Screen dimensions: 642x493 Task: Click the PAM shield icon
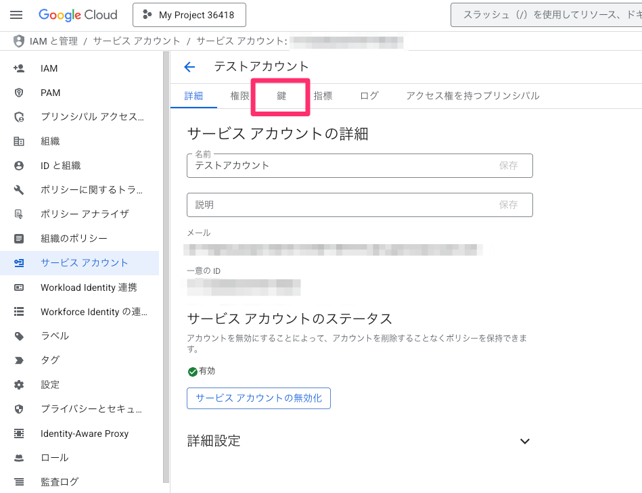click(x=19, y=93)
